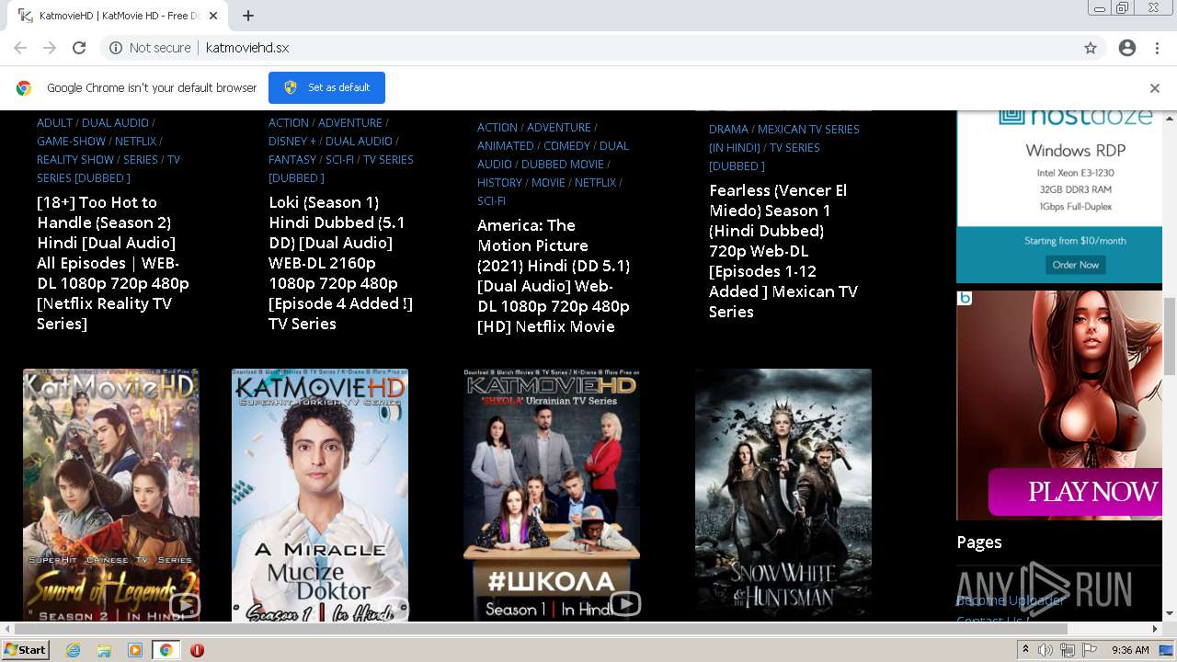Open the ANIMATED category link
The image size is (1177, 662).
[505, 145]
